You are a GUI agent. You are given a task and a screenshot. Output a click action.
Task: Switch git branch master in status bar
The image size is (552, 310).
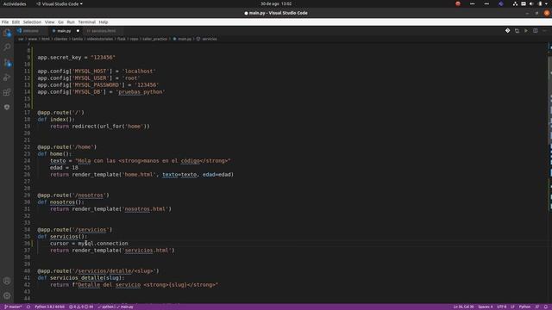[13, 307]
